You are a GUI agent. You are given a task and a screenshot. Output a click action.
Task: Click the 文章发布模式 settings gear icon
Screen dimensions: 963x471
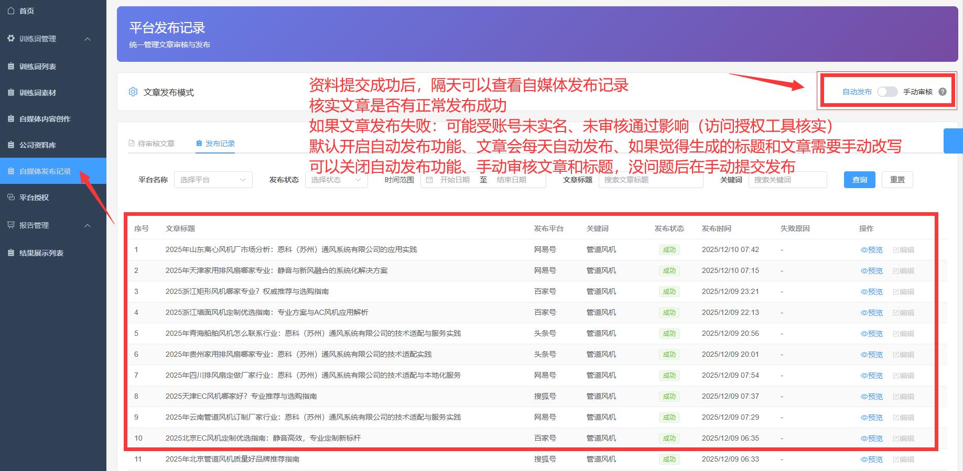point(133,92)
